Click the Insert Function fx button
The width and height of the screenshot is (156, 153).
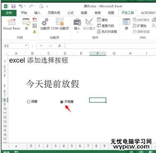60,46
